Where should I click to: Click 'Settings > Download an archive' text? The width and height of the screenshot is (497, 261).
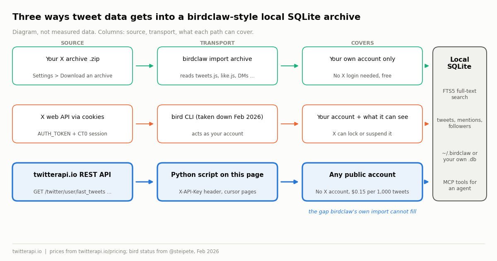click(72, 76)
